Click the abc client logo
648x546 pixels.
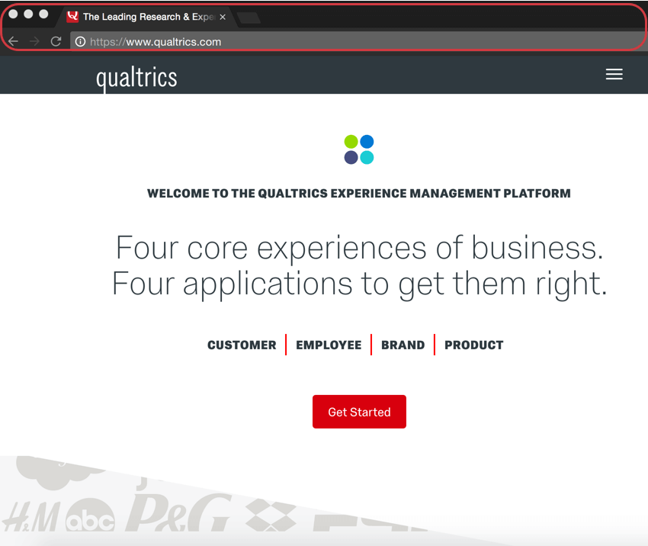(x=91, y=515)
